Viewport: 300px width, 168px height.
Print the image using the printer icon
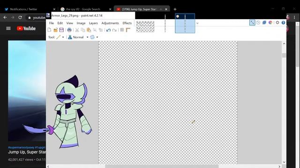coord(69,30)
